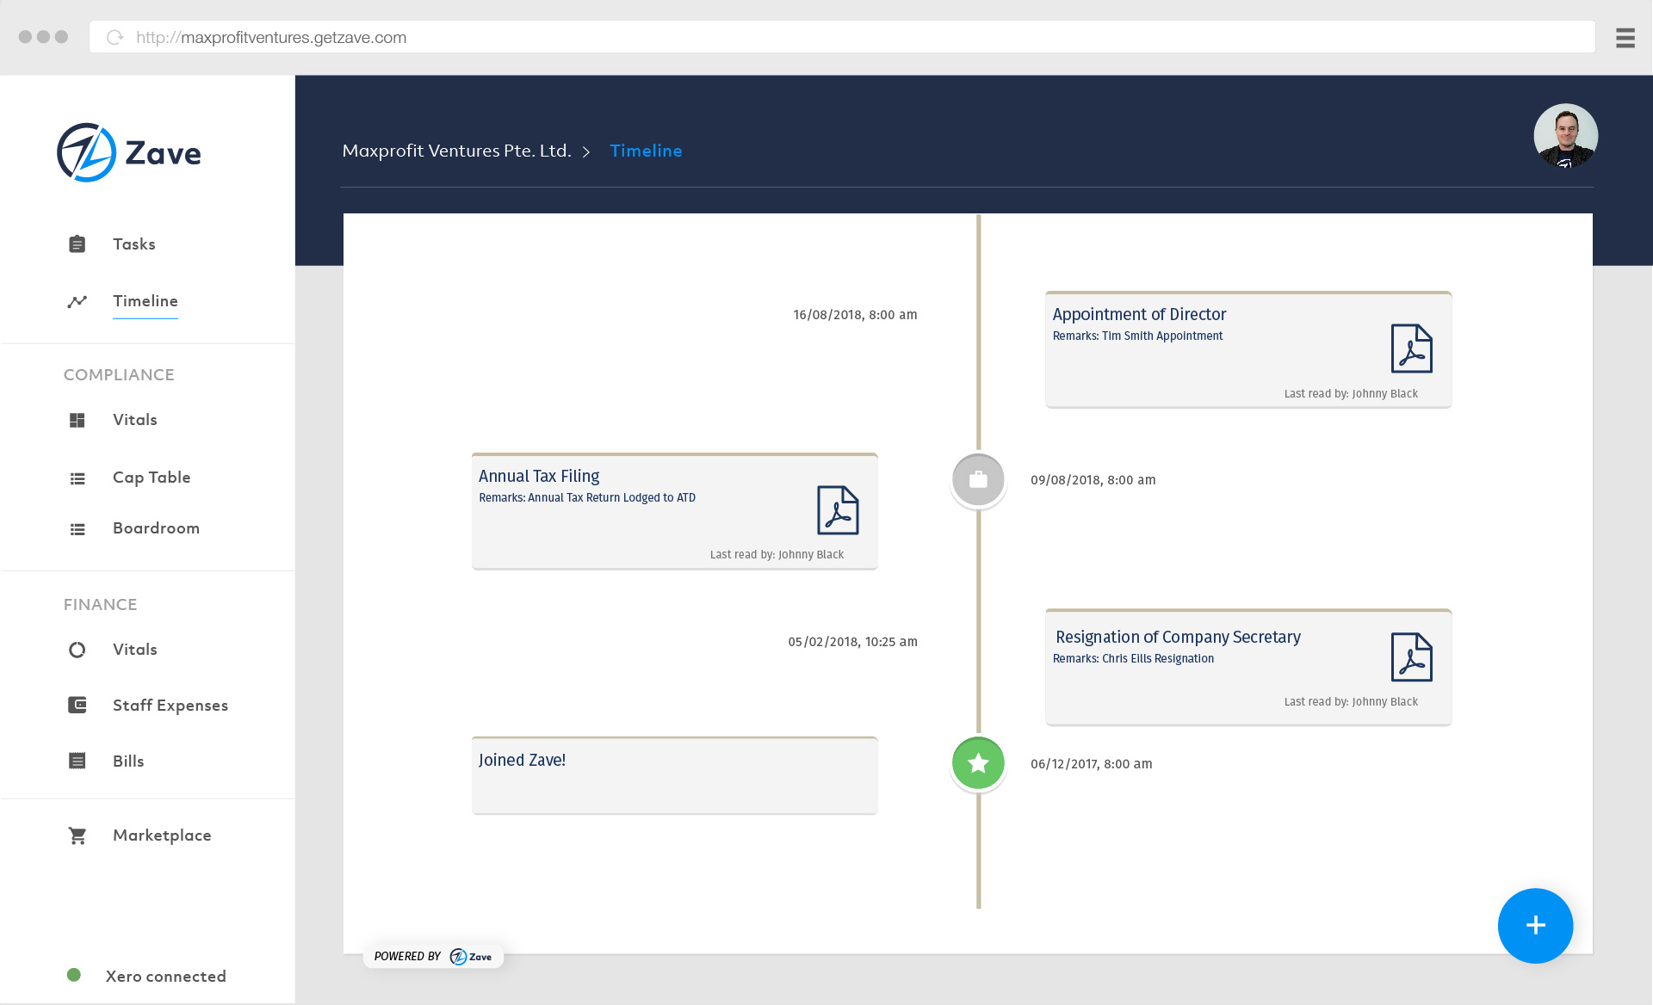Open Appointment of Director PDF icon
1653x1005 pixels.
click(1412, 348)
